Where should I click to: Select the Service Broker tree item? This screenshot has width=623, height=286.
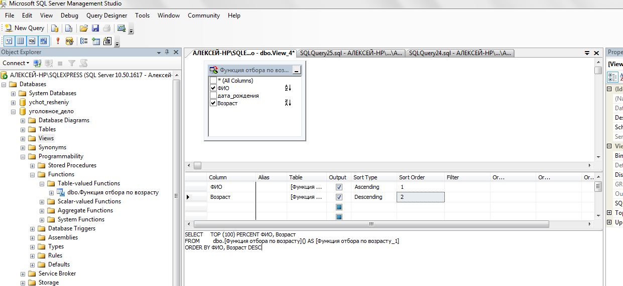[x=57, y=273]
